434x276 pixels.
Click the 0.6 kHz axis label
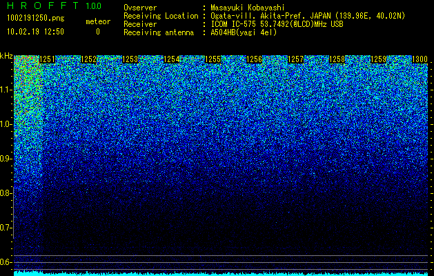point(6,262)
